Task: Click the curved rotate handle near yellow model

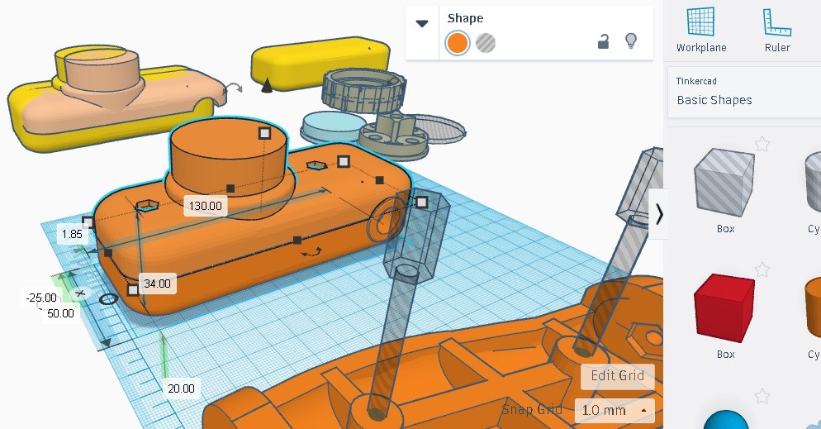Action: click(x=234, y=88)
